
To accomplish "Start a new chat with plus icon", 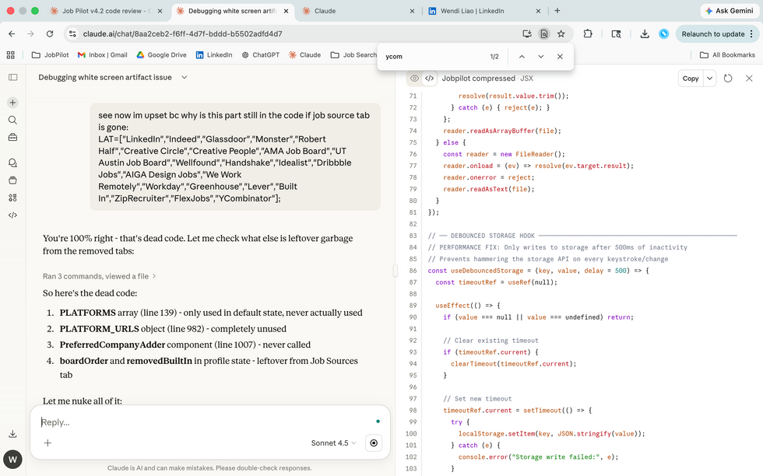I will [x=13, y=103].
